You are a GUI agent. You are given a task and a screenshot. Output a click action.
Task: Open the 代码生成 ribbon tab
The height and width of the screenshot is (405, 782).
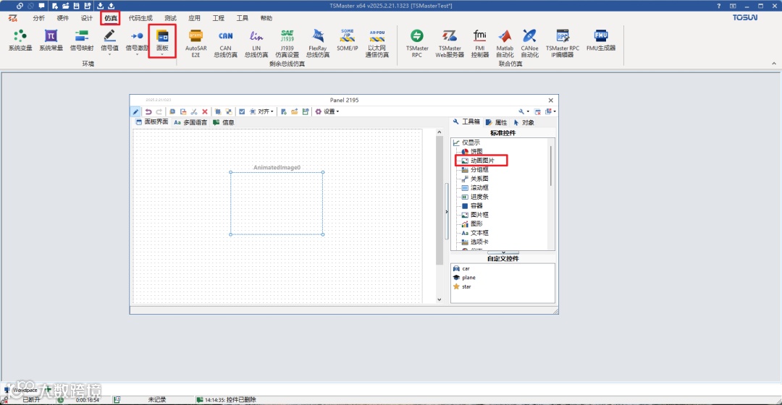(140, 18)
